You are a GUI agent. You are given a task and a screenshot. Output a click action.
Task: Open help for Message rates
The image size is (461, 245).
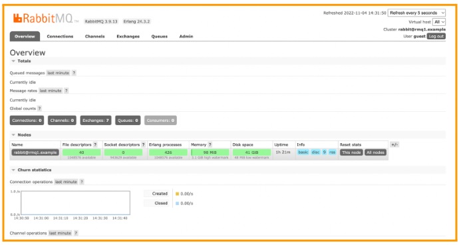tap(66, 91)
